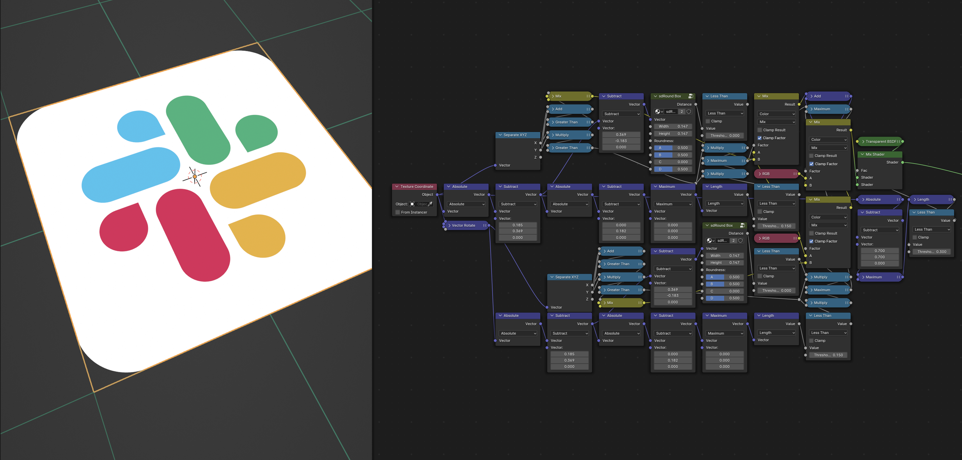
Task: Click the Roundness A slider in the top sdRound Box
Action: pos(673,148)
